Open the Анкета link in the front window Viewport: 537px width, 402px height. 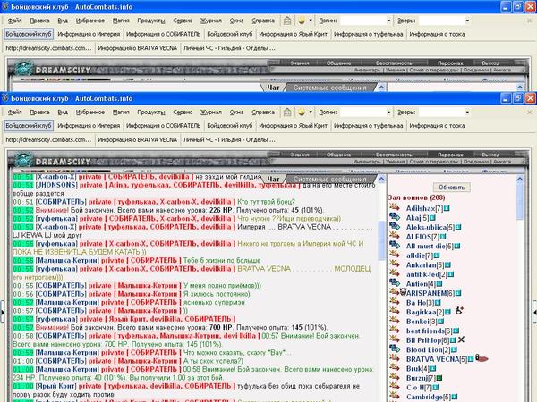click(502, 162)
